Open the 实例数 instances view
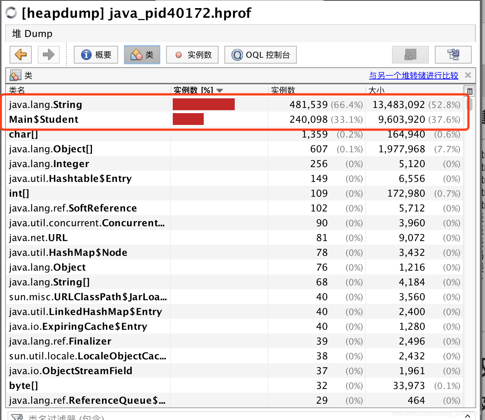 [192, 55]
